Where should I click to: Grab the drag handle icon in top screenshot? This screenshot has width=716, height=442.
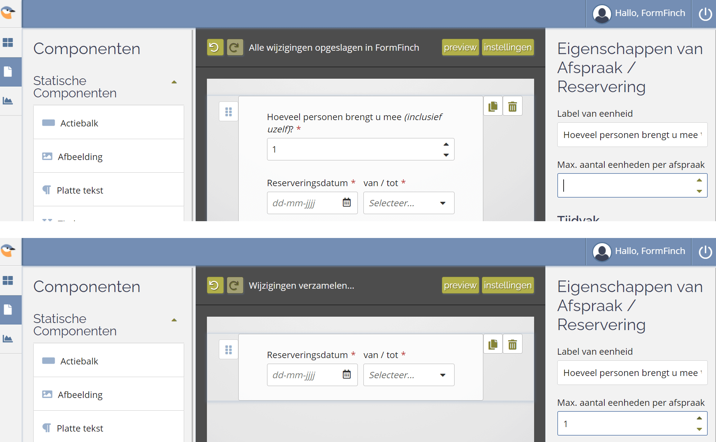click(x=229, y=112)
